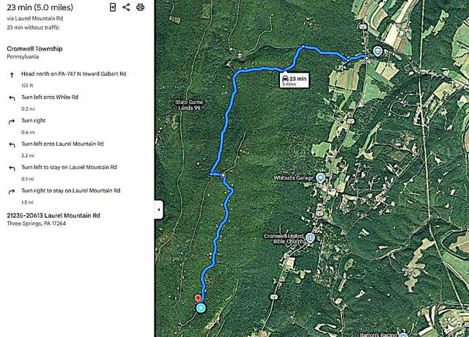This screenshot has width=469, height=337.
Task: Click the route start point marker
Action: [x=366, y=56]
